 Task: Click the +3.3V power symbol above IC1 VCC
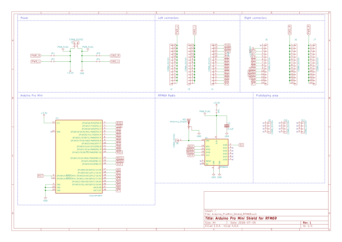(44, 114)
